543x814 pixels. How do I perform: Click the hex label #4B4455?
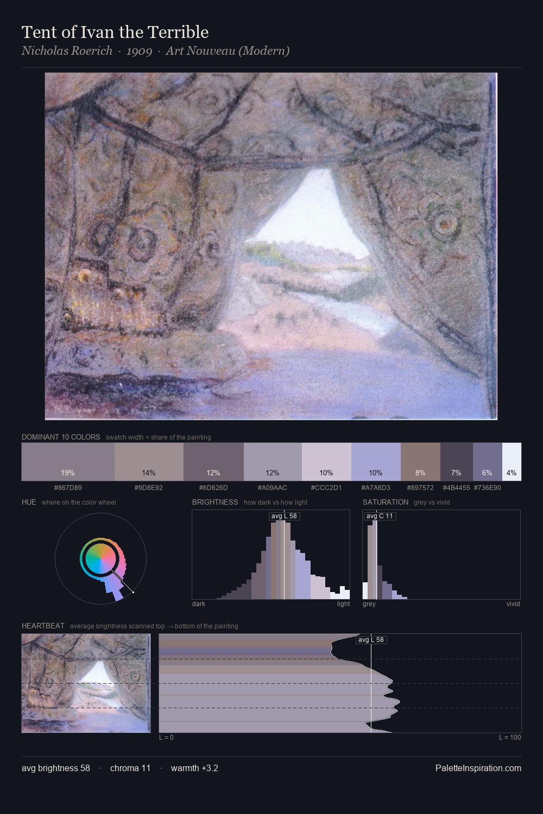coord(457,488)
